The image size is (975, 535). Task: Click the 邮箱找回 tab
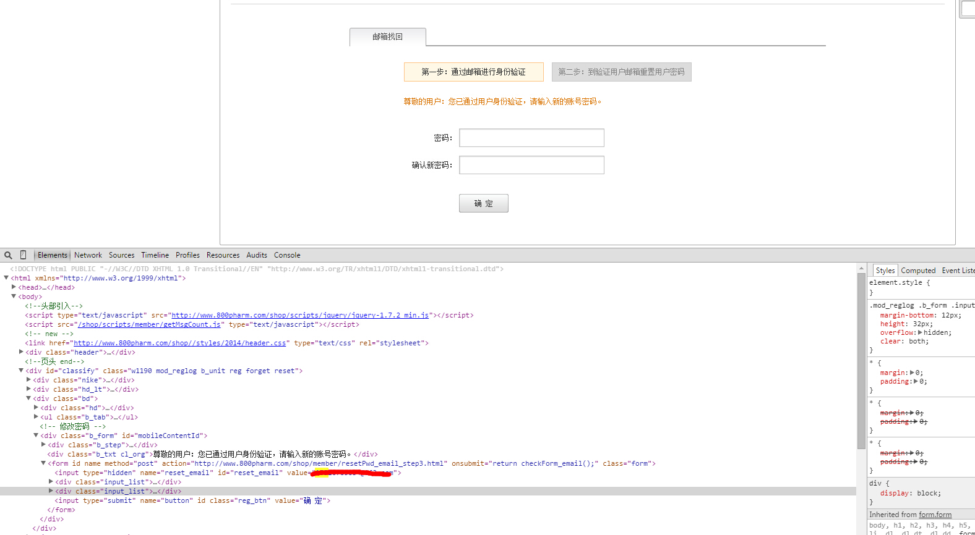[x=388, y=37]
